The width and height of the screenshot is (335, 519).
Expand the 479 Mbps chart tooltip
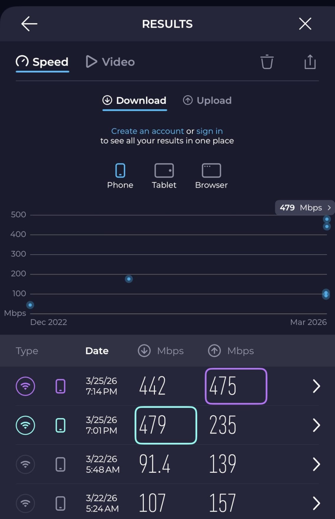click(305, 208)
